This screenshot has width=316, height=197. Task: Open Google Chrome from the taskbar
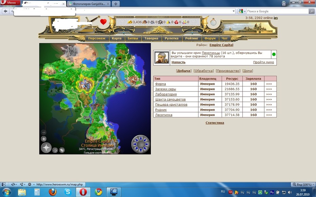coord(99,192)
